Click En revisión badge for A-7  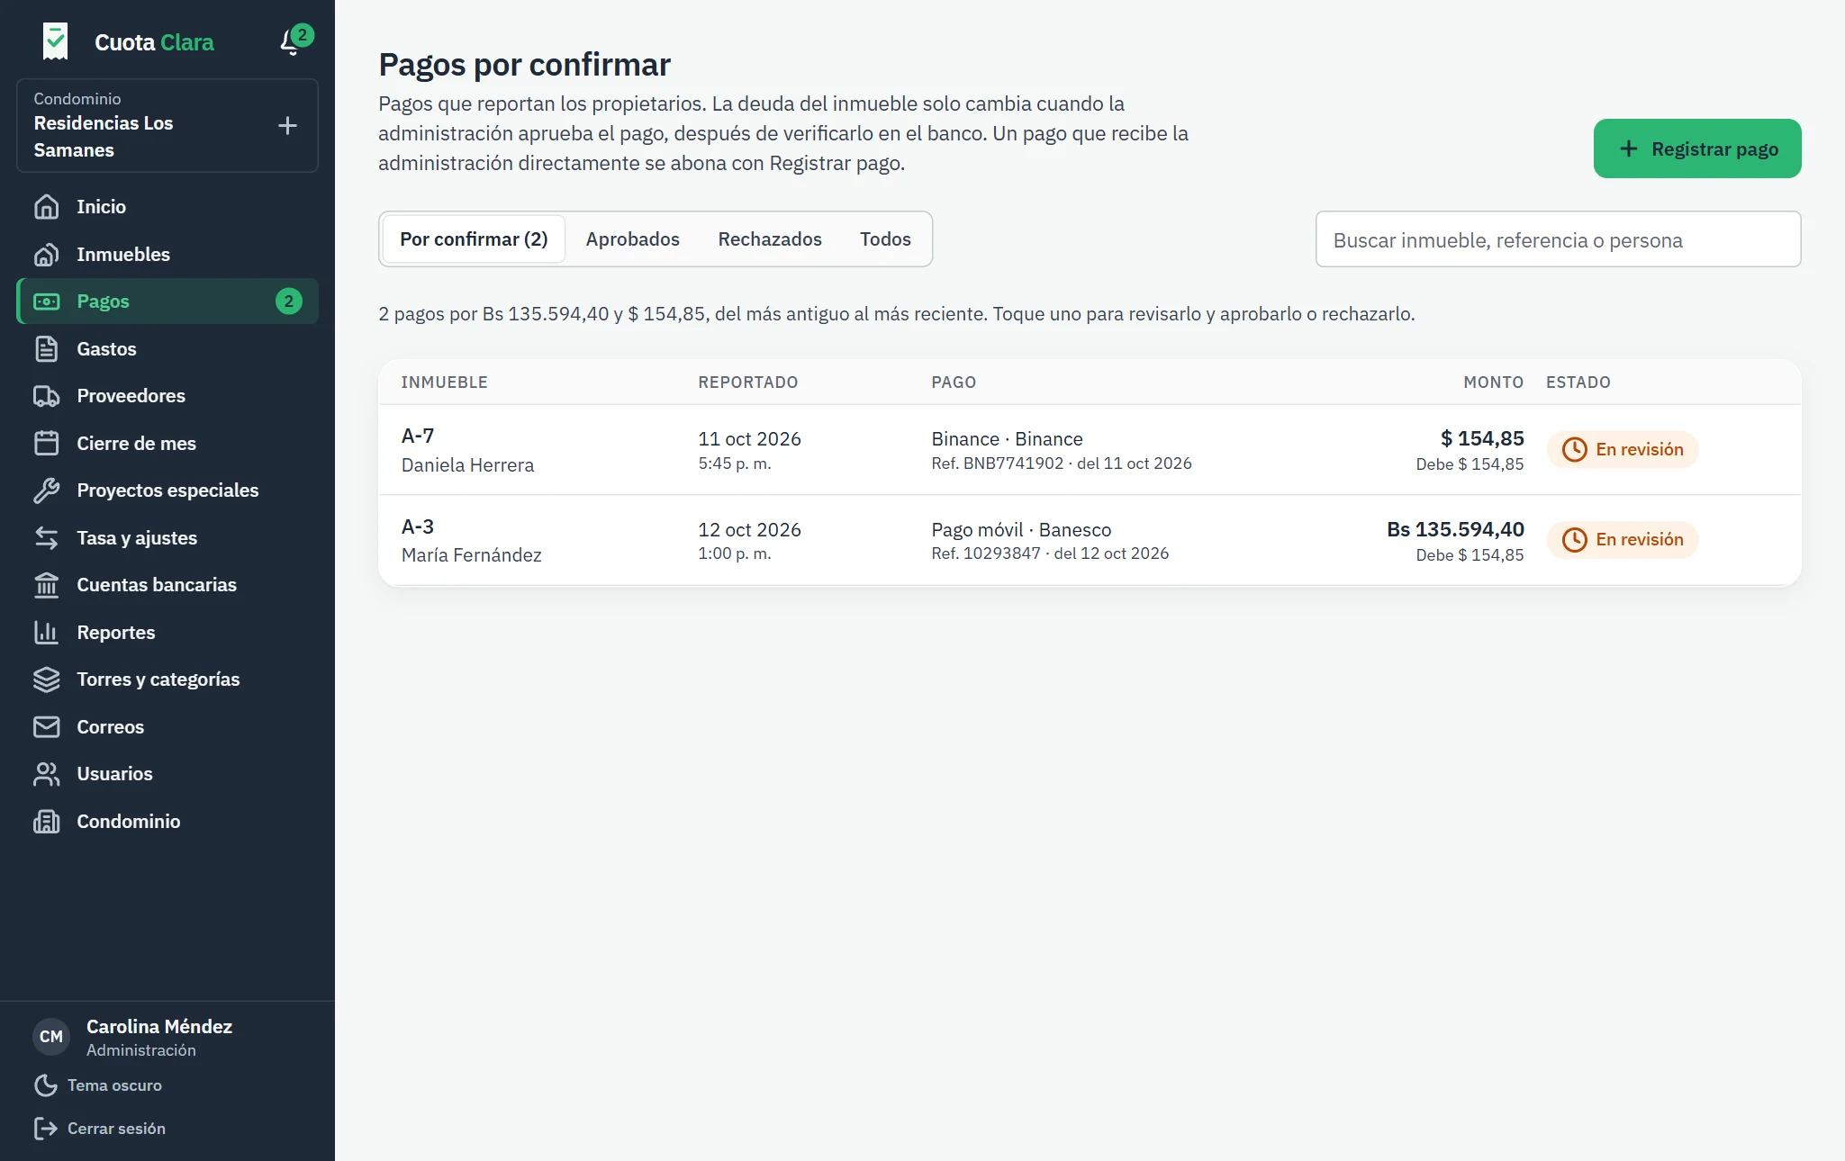(x=1623, y=449)
